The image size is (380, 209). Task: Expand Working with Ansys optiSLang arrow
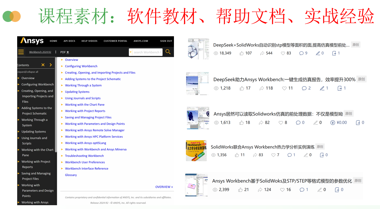pyautogui.click(x=62, y=143)
